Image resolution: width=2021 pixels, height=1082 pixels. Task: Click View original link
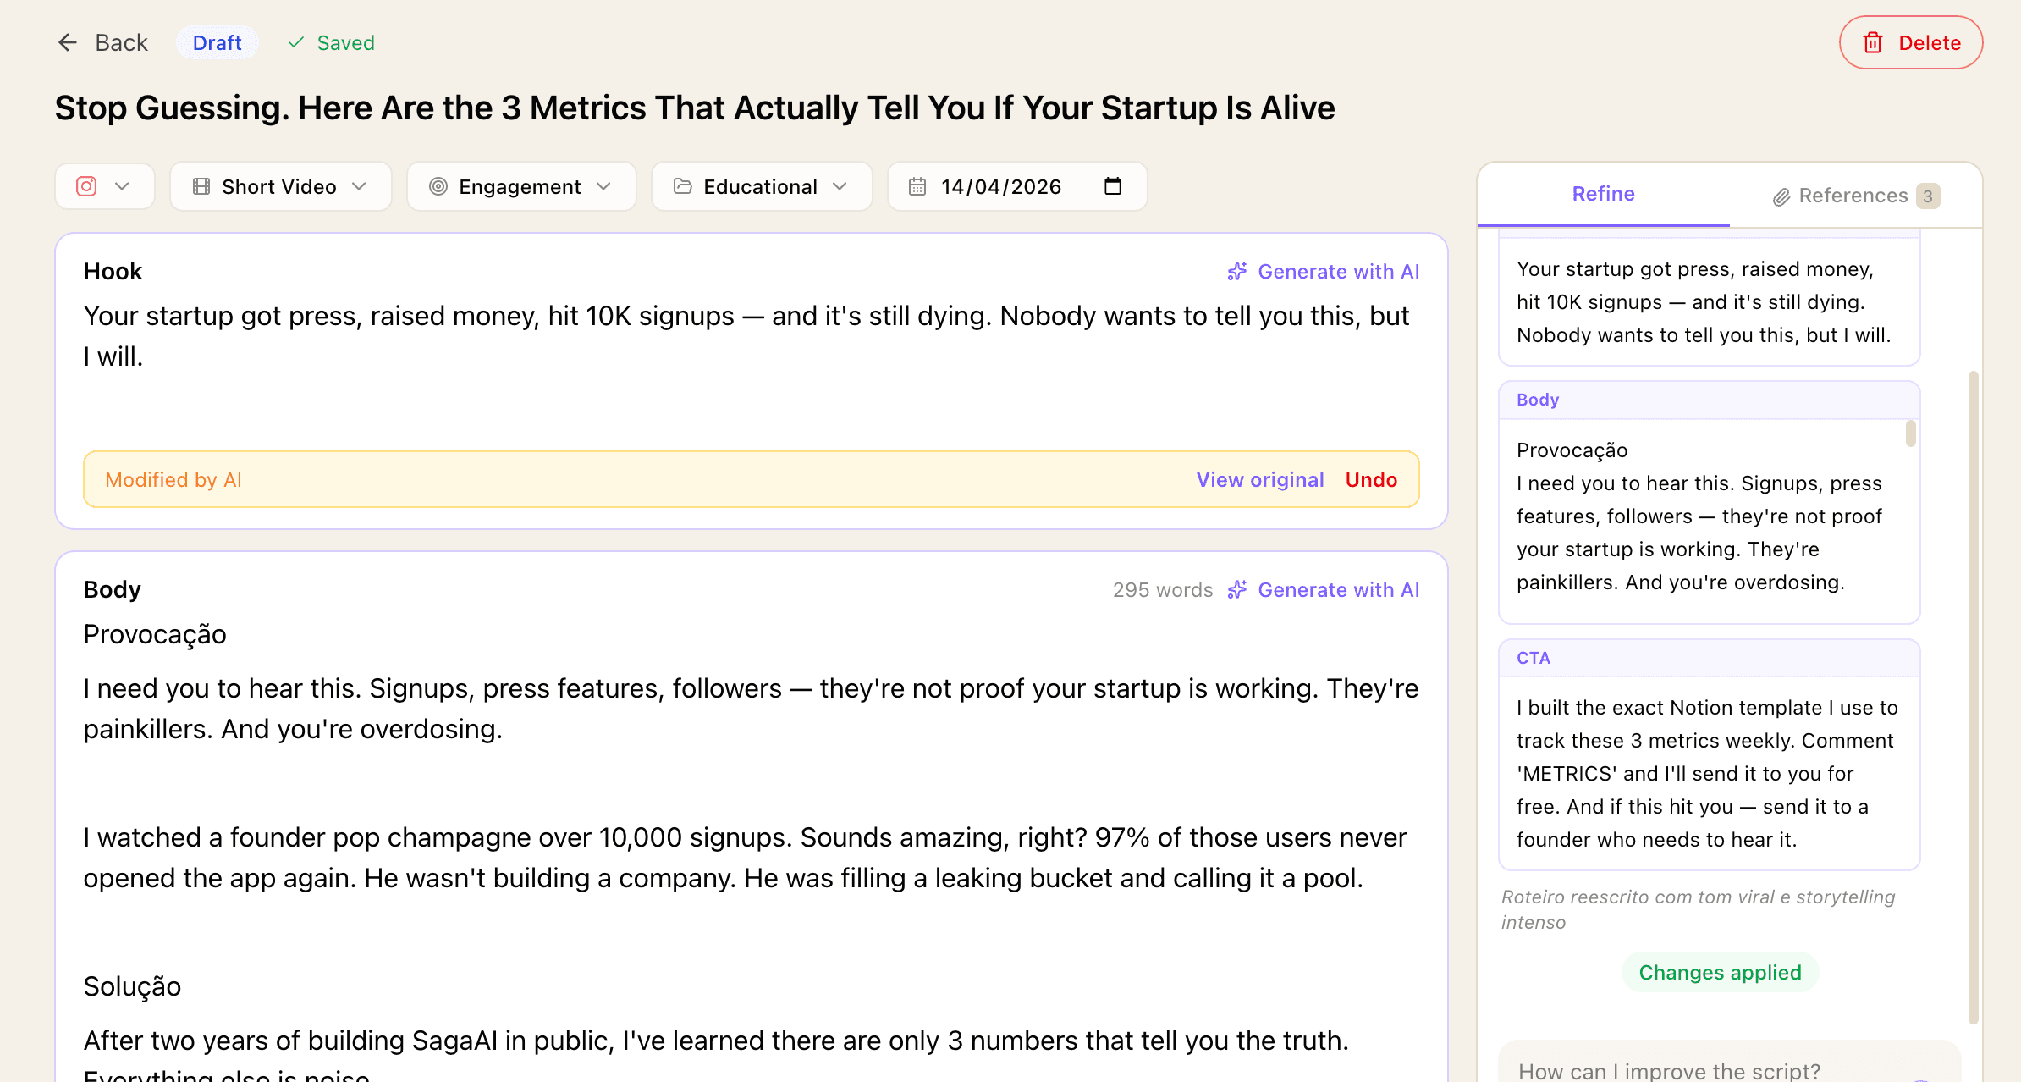click(x=1260, y=479)
